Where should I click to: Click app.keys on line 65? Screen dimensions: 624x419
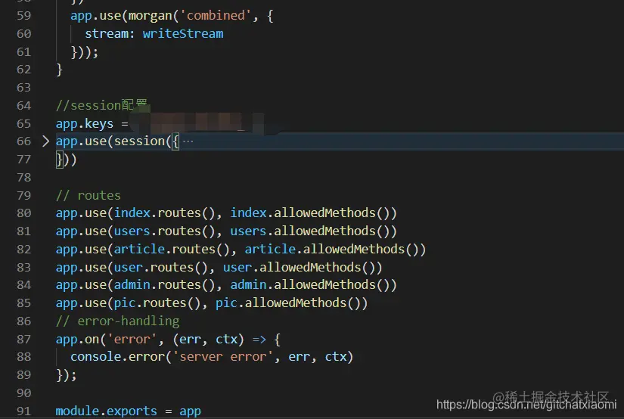[x=85, y=124]
